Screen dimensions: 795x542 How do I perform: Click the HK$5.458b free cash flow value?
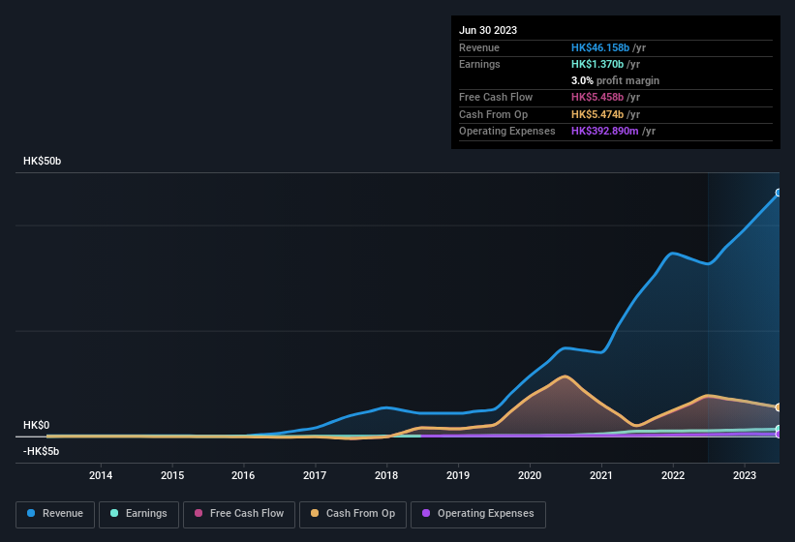597,97
